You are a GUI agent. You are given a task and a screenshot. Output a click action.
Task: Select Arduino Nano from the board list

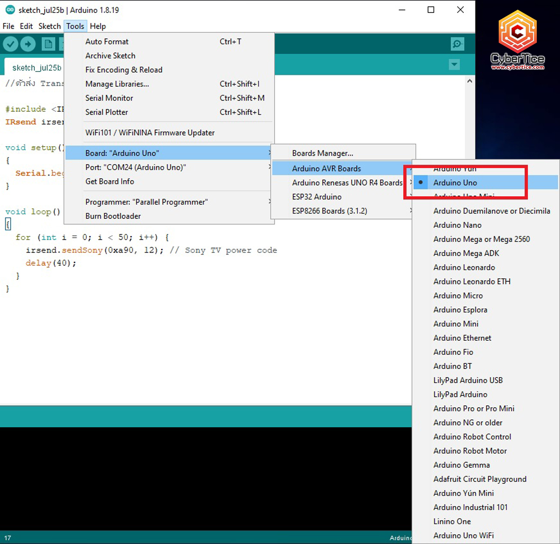click(x=457, y=225)
